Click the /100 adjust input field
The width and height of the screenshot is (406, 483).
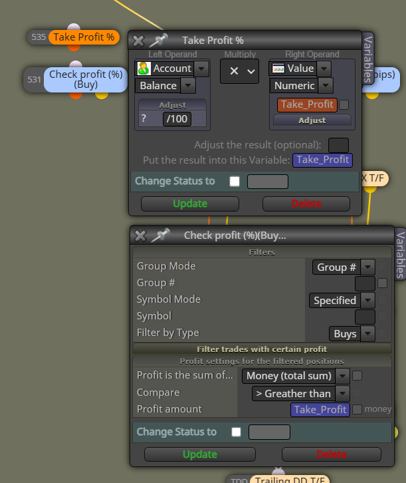pyautogui.click(x=177, y=119)
